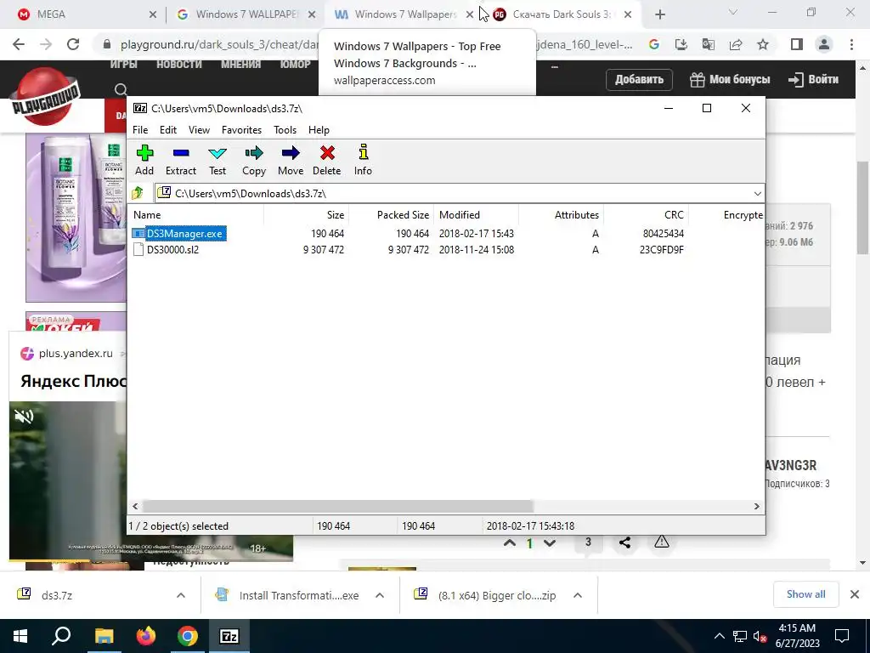The width and height of the screenshot is (870, 653).
Task: Click the horizontal scrollbar in 7-Zip
Action: click(x=338, y=507)
